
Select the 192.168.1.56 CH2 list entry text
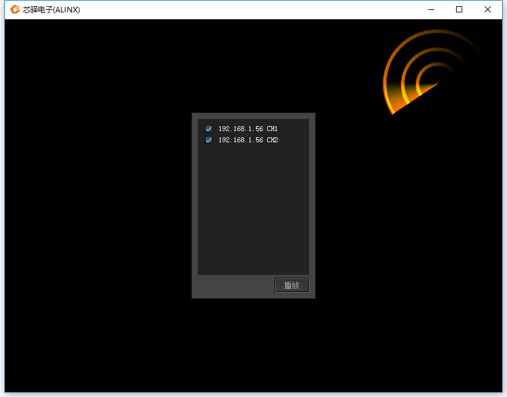pyautogui.click(x=248, y=140)
